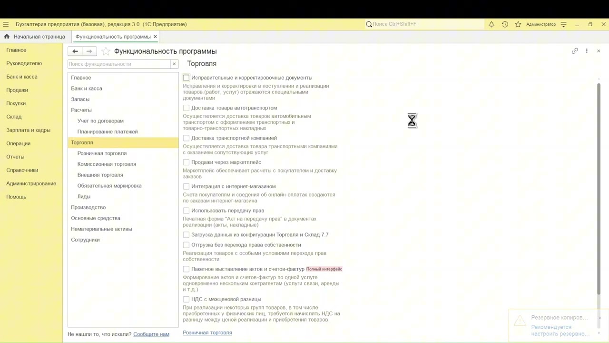Add page to favorites star icon

106,51
